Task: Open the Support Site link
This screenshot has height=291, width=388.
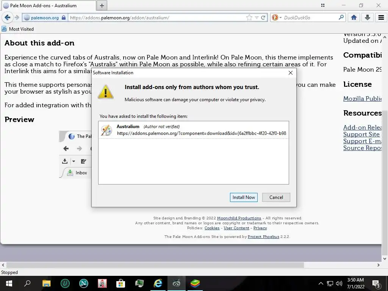Action: tap(361, 134)
